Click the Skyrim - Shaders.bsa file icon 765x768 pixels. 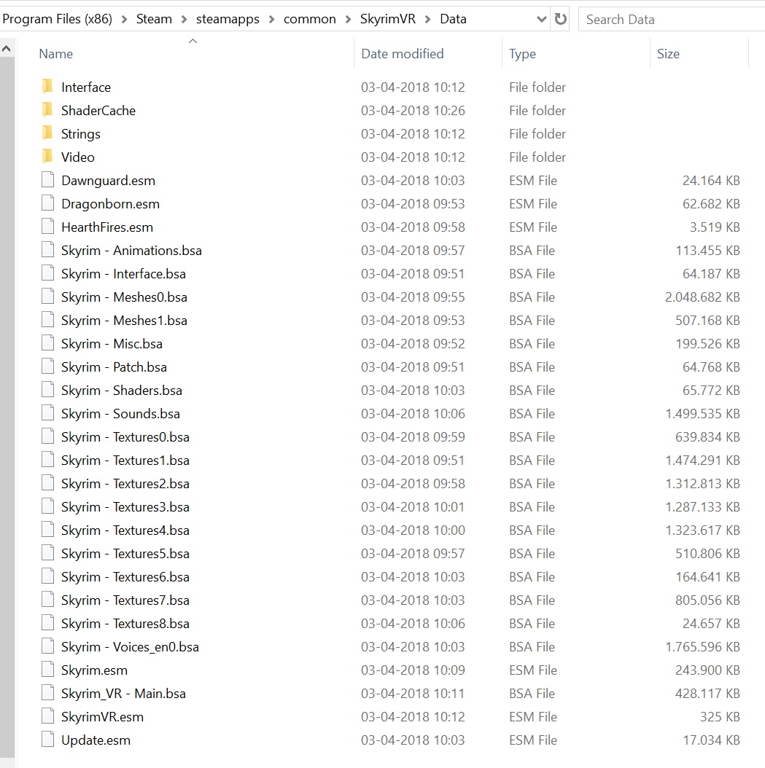[x=47, y=390]
